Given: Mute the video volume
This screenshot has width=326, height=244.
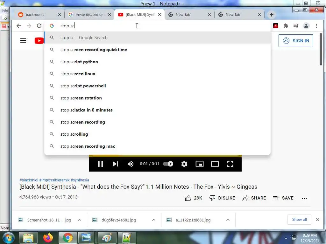Looking at the screenshot, I should 130,164.
